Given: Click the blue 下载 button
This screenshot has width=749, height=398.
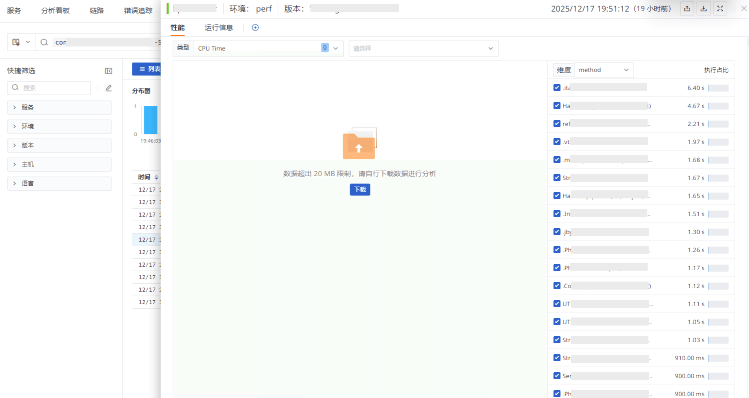Looking at the screenshot, I should point(359,190).
